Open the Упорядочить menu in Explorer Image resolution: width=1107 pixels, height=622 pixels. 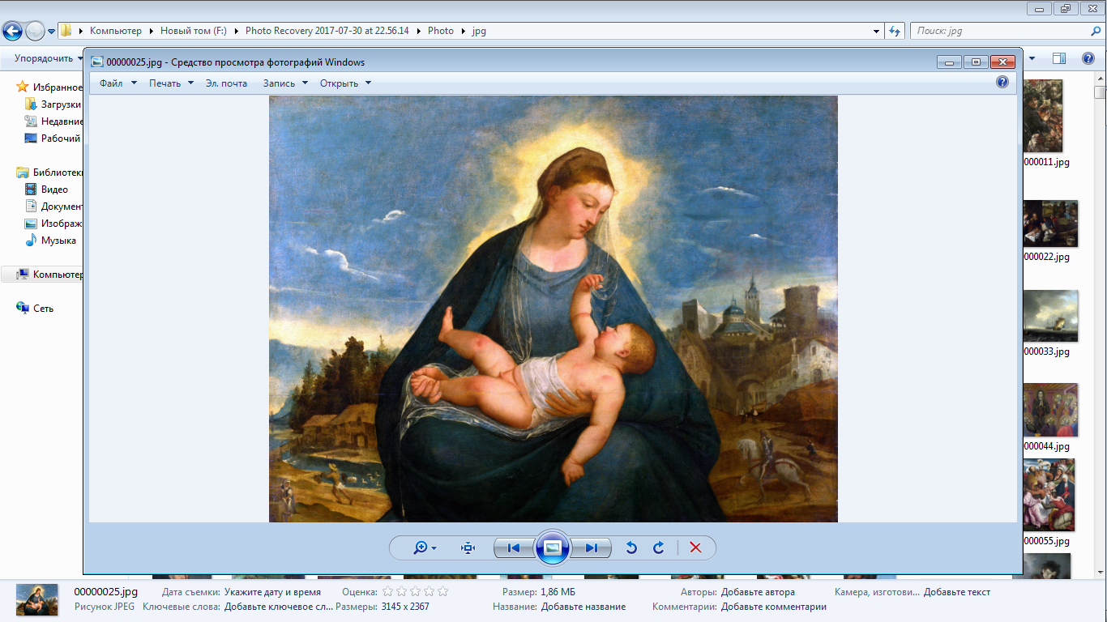(x=49, y=58)
